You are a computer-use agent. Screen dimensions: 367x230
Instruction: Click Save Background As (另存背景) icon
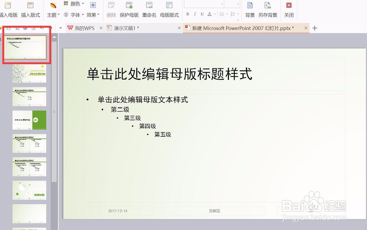(268, 6)
